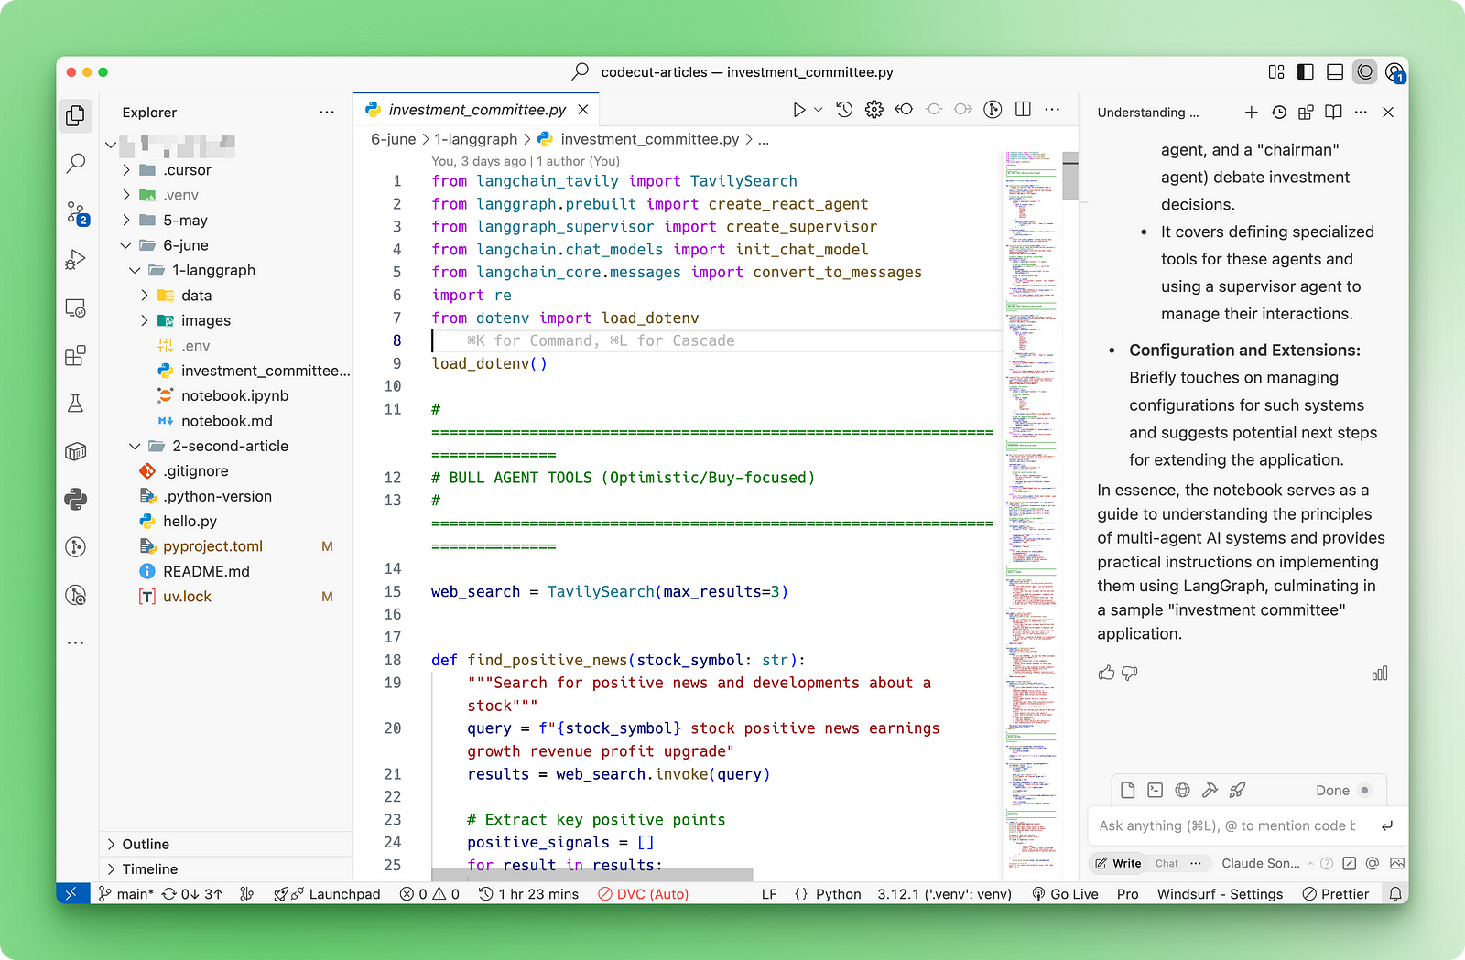
Task: Open the Python extension view
Action: [x=76, y=499]
